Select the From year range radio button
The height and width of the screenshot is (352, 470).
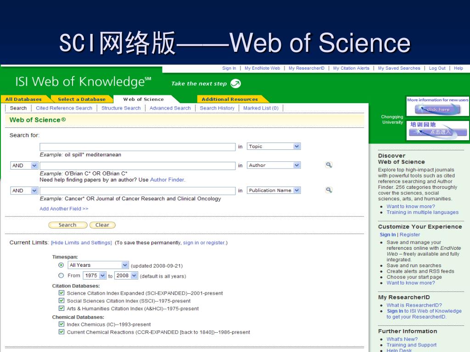tap(61, 275)
